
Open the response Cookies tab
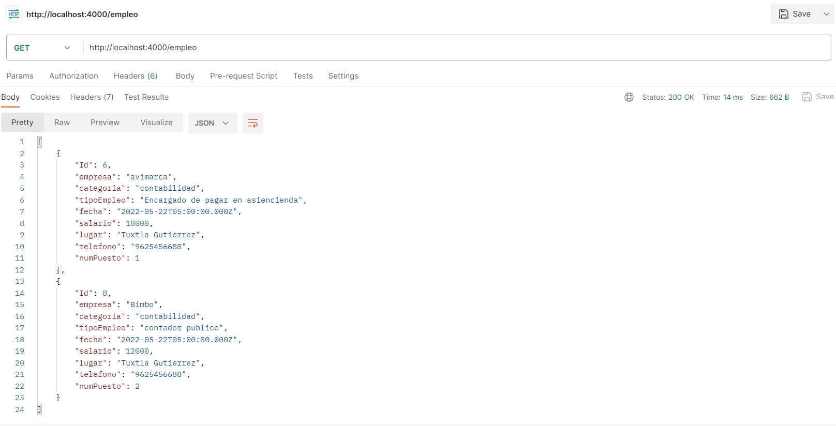(x=45, y=97)
